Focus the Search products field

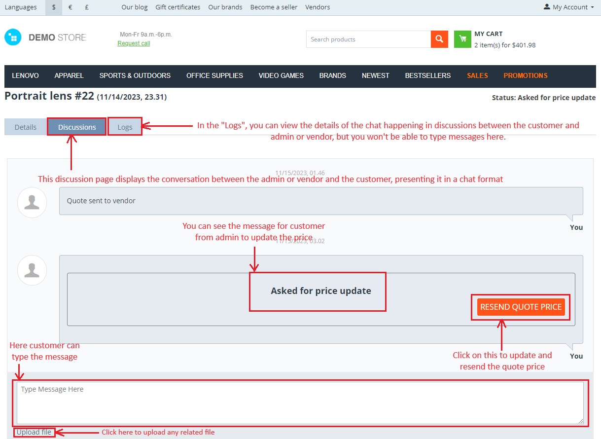[368, 39]
